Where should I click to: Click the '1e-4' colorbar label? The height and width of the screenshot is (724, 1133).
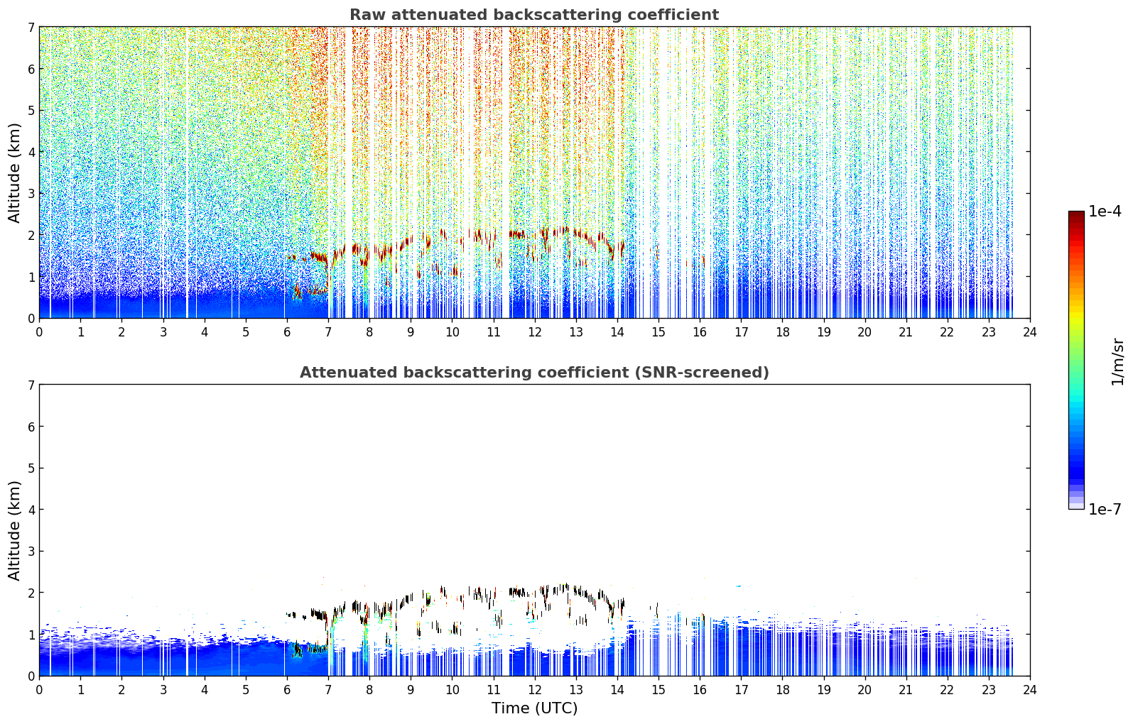(1105, 212)
